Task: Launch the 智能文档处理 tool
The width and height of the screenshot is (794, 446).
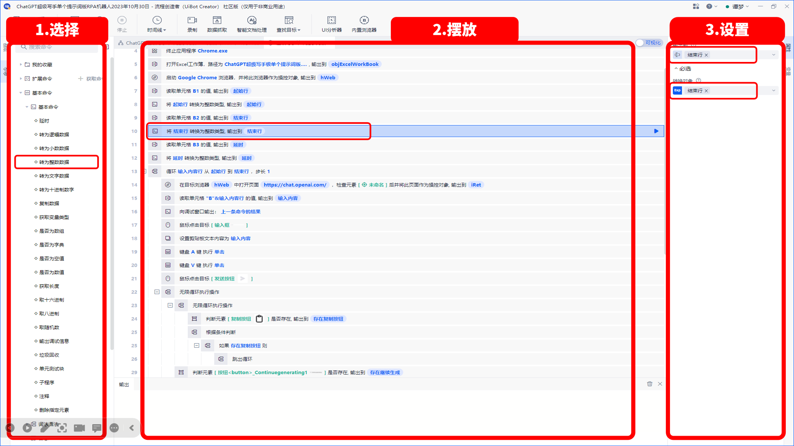Action: point(252,24)
